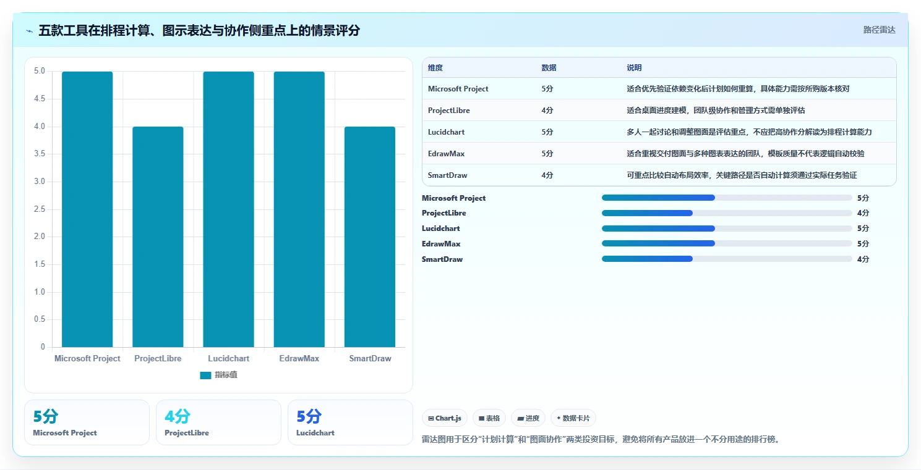
Task: Click the Lucidchart progress bar
Action: click(x=727, y=229)
